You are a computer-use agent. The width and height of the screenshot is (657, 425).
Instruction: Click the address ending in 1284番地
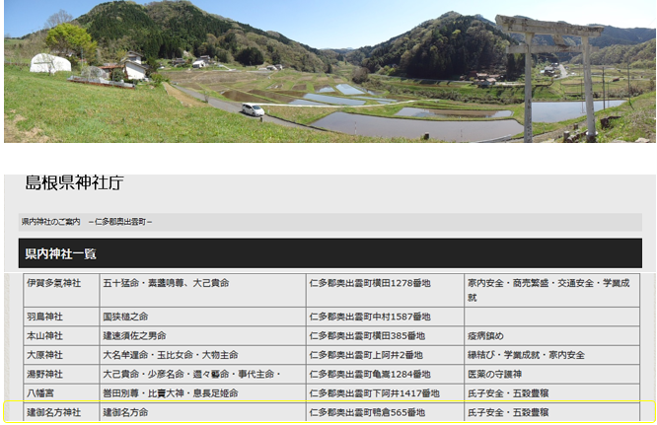click(385, 375)
